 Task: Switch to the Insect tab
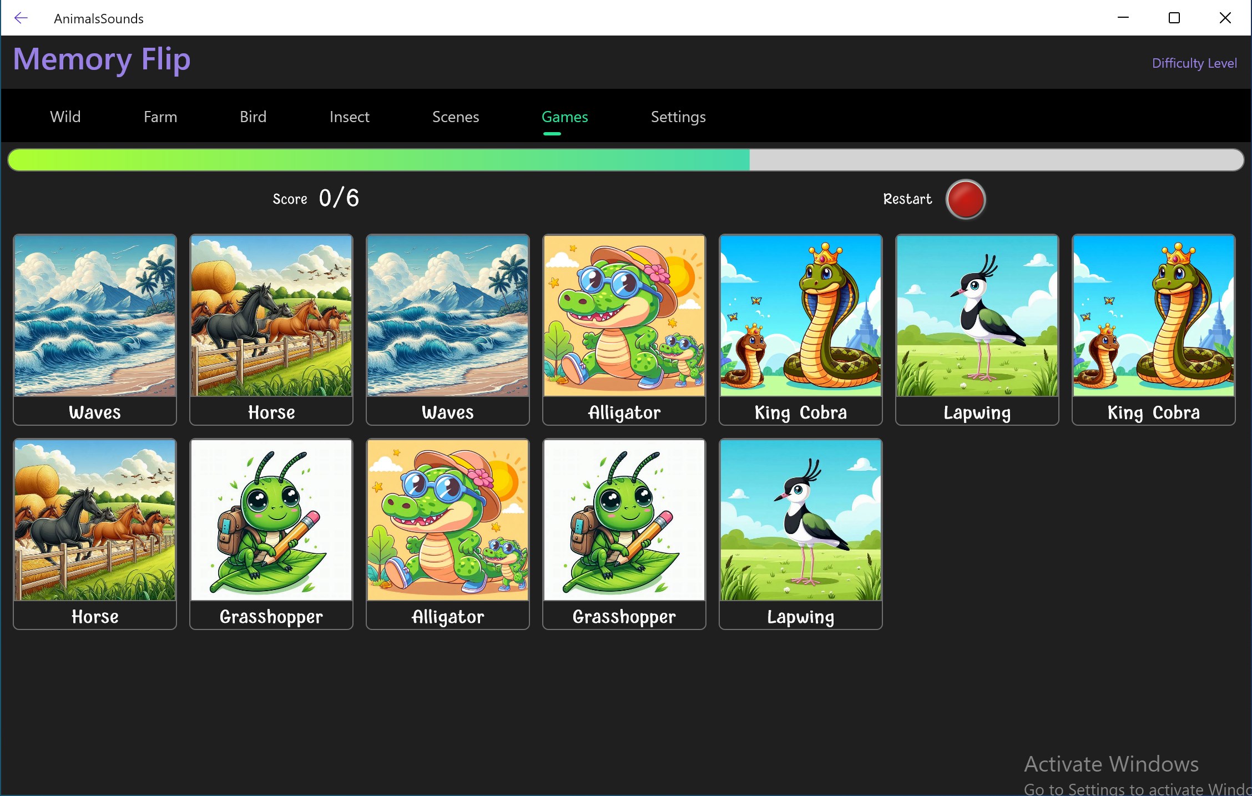pos(349,117)
